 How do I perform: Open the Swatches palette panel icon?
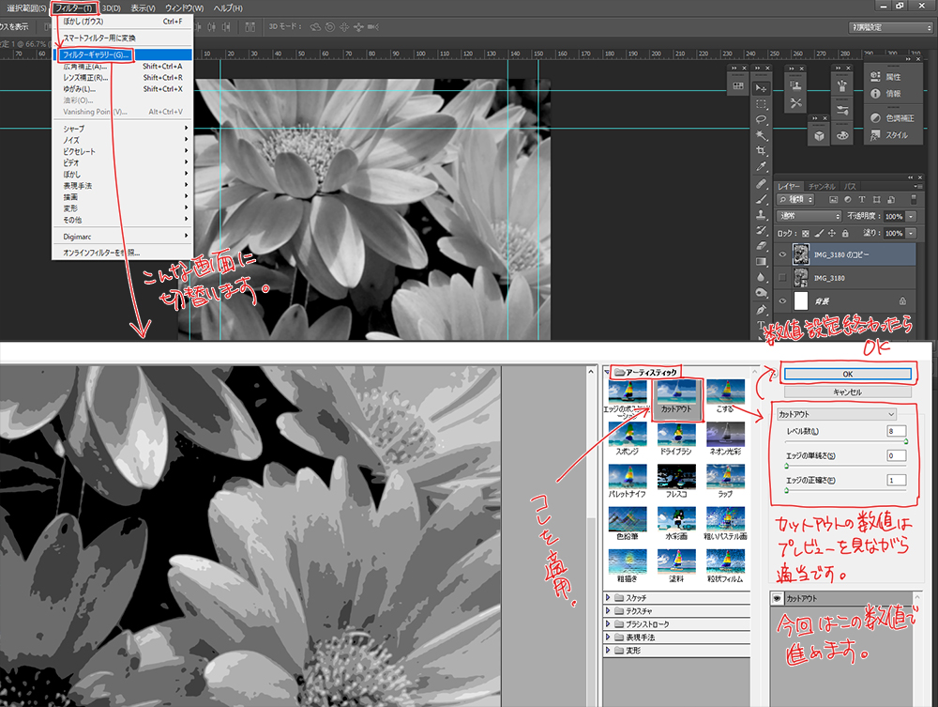tap(842, 135)
